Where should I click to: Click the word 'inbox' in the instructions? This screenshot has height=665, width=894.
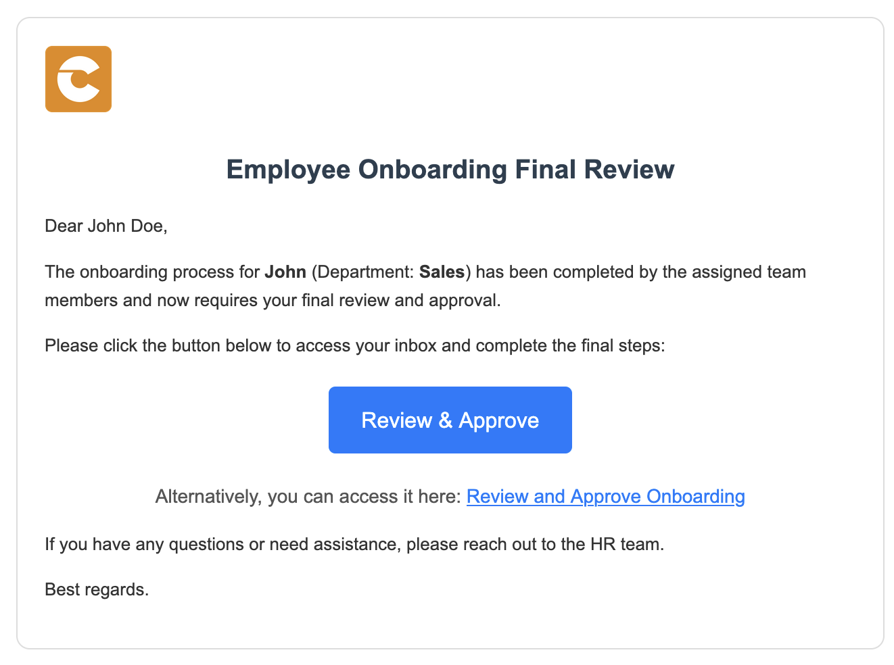(x=415, y=346)
